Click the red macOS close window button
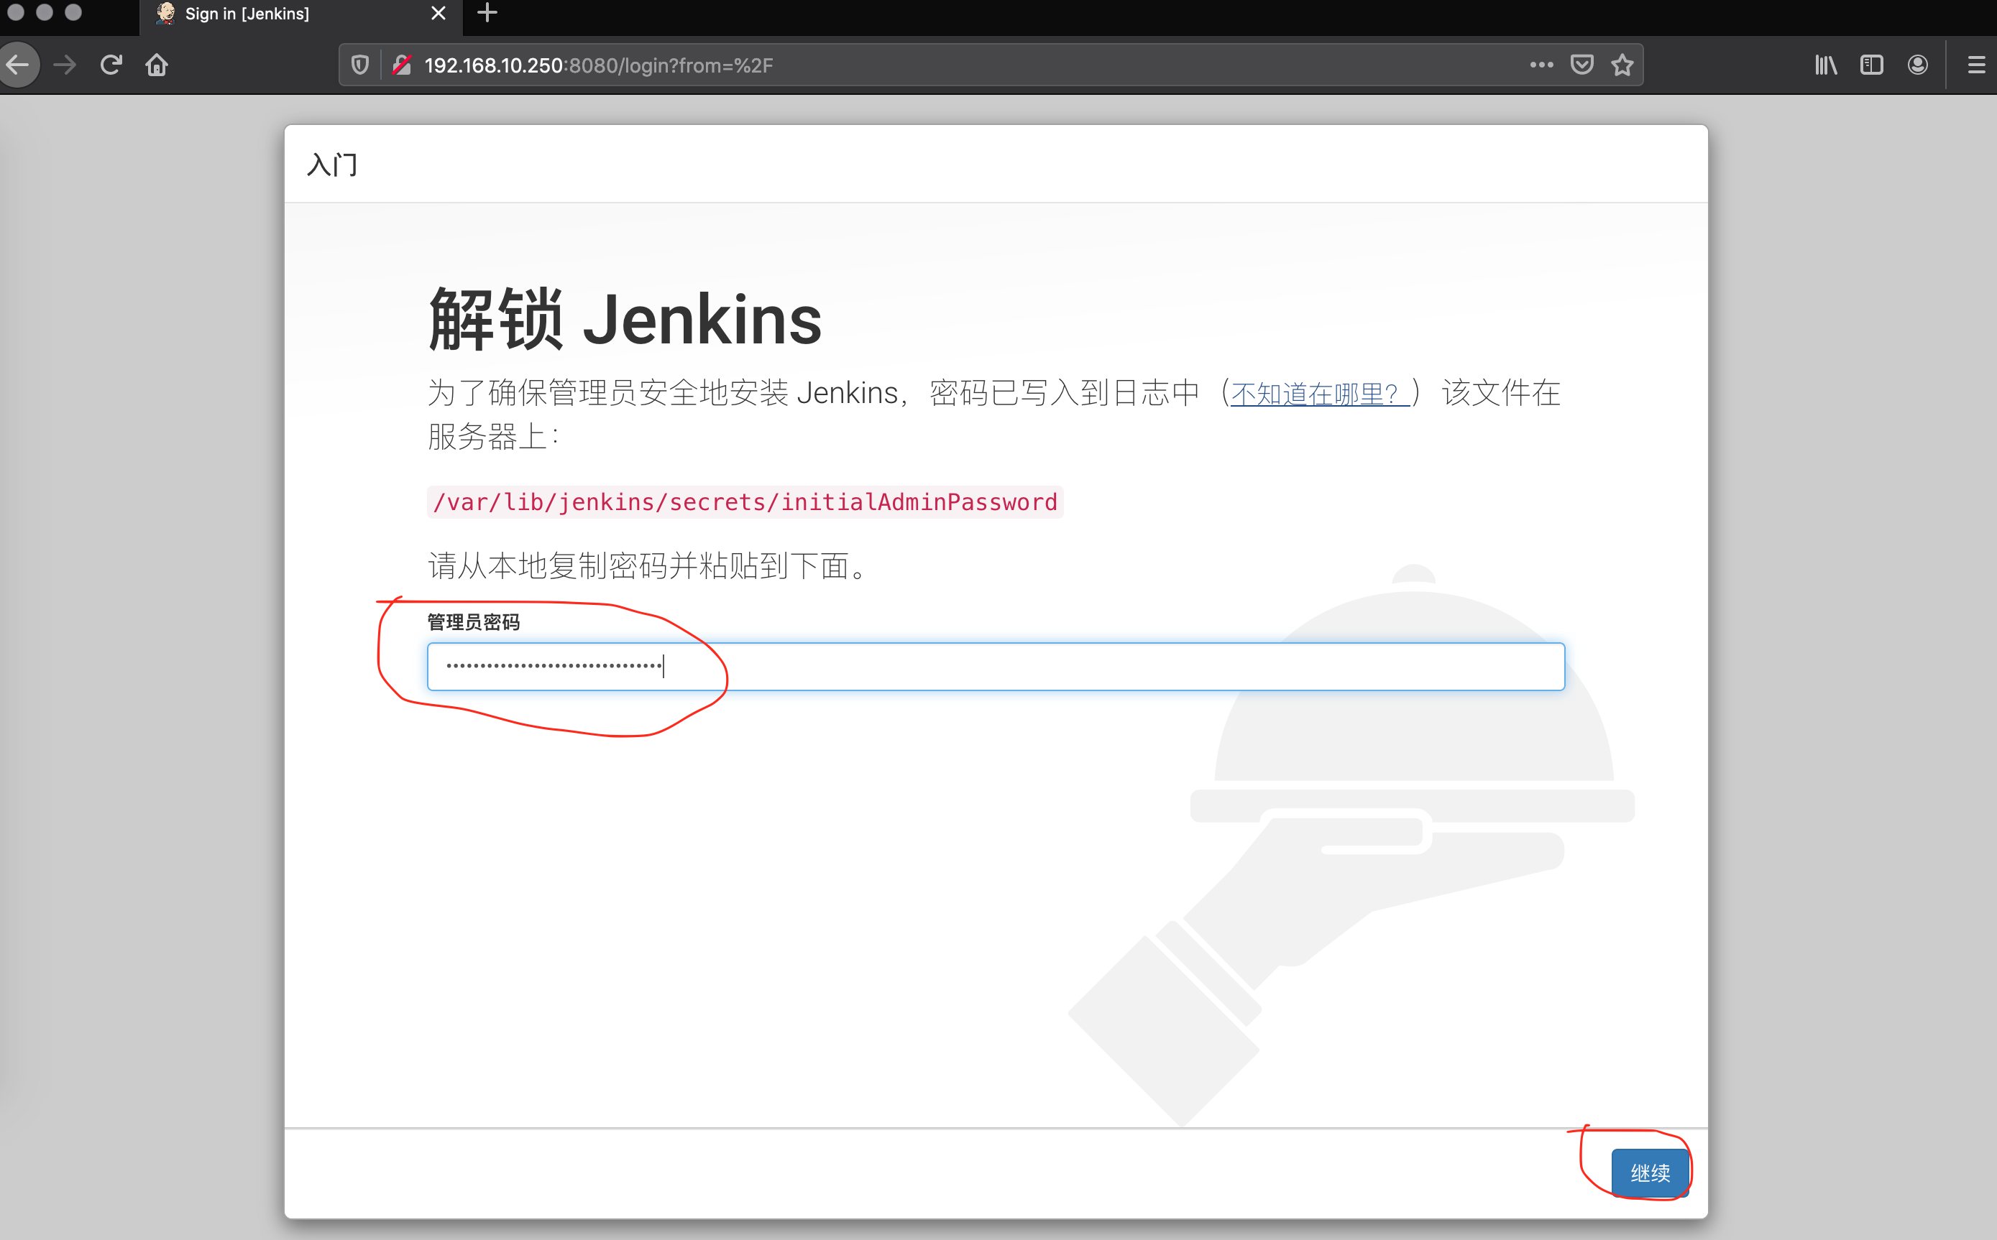 click(x=16, y=12)
